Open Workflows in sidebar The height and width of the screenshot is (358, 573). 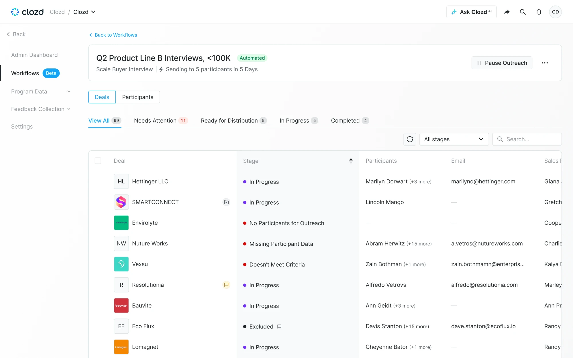click(x=25, y=73)
